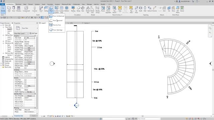Image resolution: width=214 pixels, height=120 pixels.
Task: Open the Structure ribbon tab
Action: pos(18,4)
